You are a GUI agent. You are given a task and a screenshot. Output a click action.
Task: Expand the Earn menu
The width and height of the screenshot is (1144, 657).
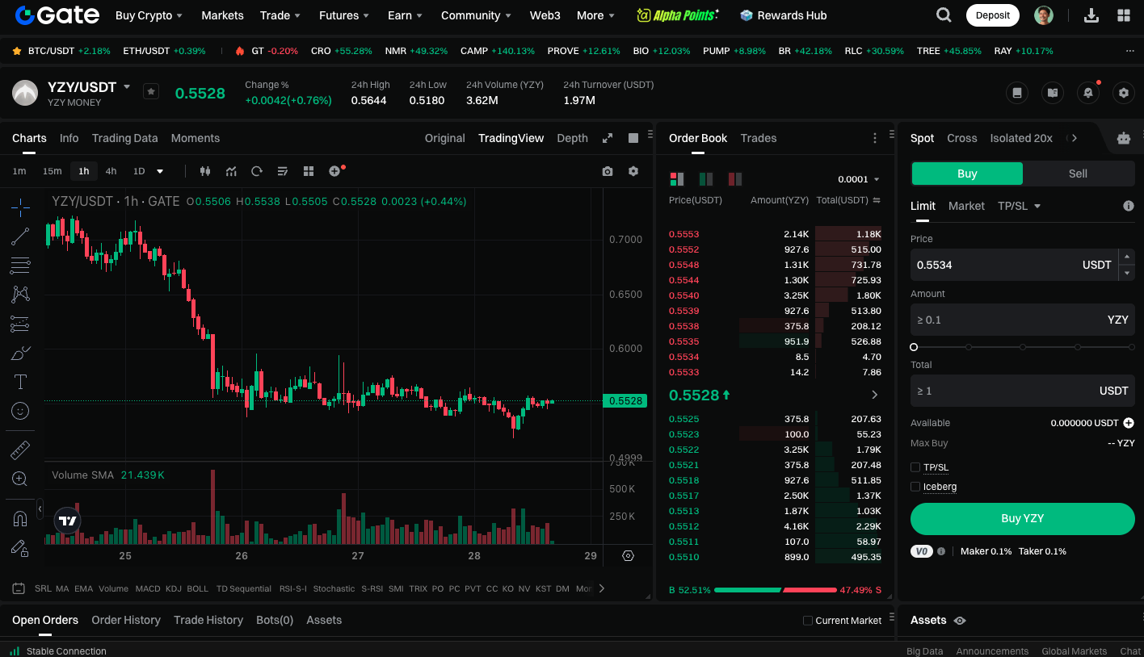(406, 15)
